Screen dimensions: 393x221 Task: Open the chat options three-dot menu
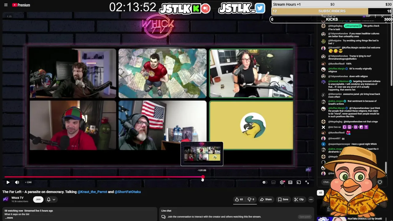[375, 16]
